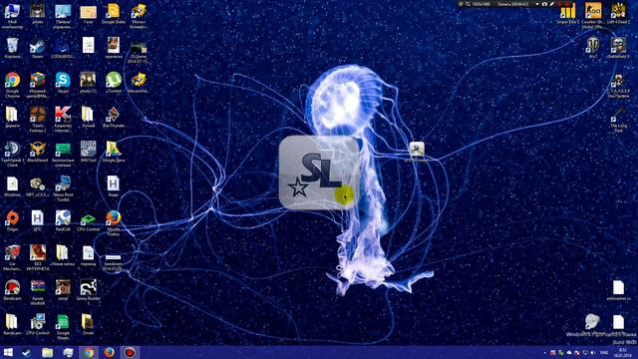638x359 pixels.
Task: Select the Google Slides desktop icon
Action: point(114,13)
